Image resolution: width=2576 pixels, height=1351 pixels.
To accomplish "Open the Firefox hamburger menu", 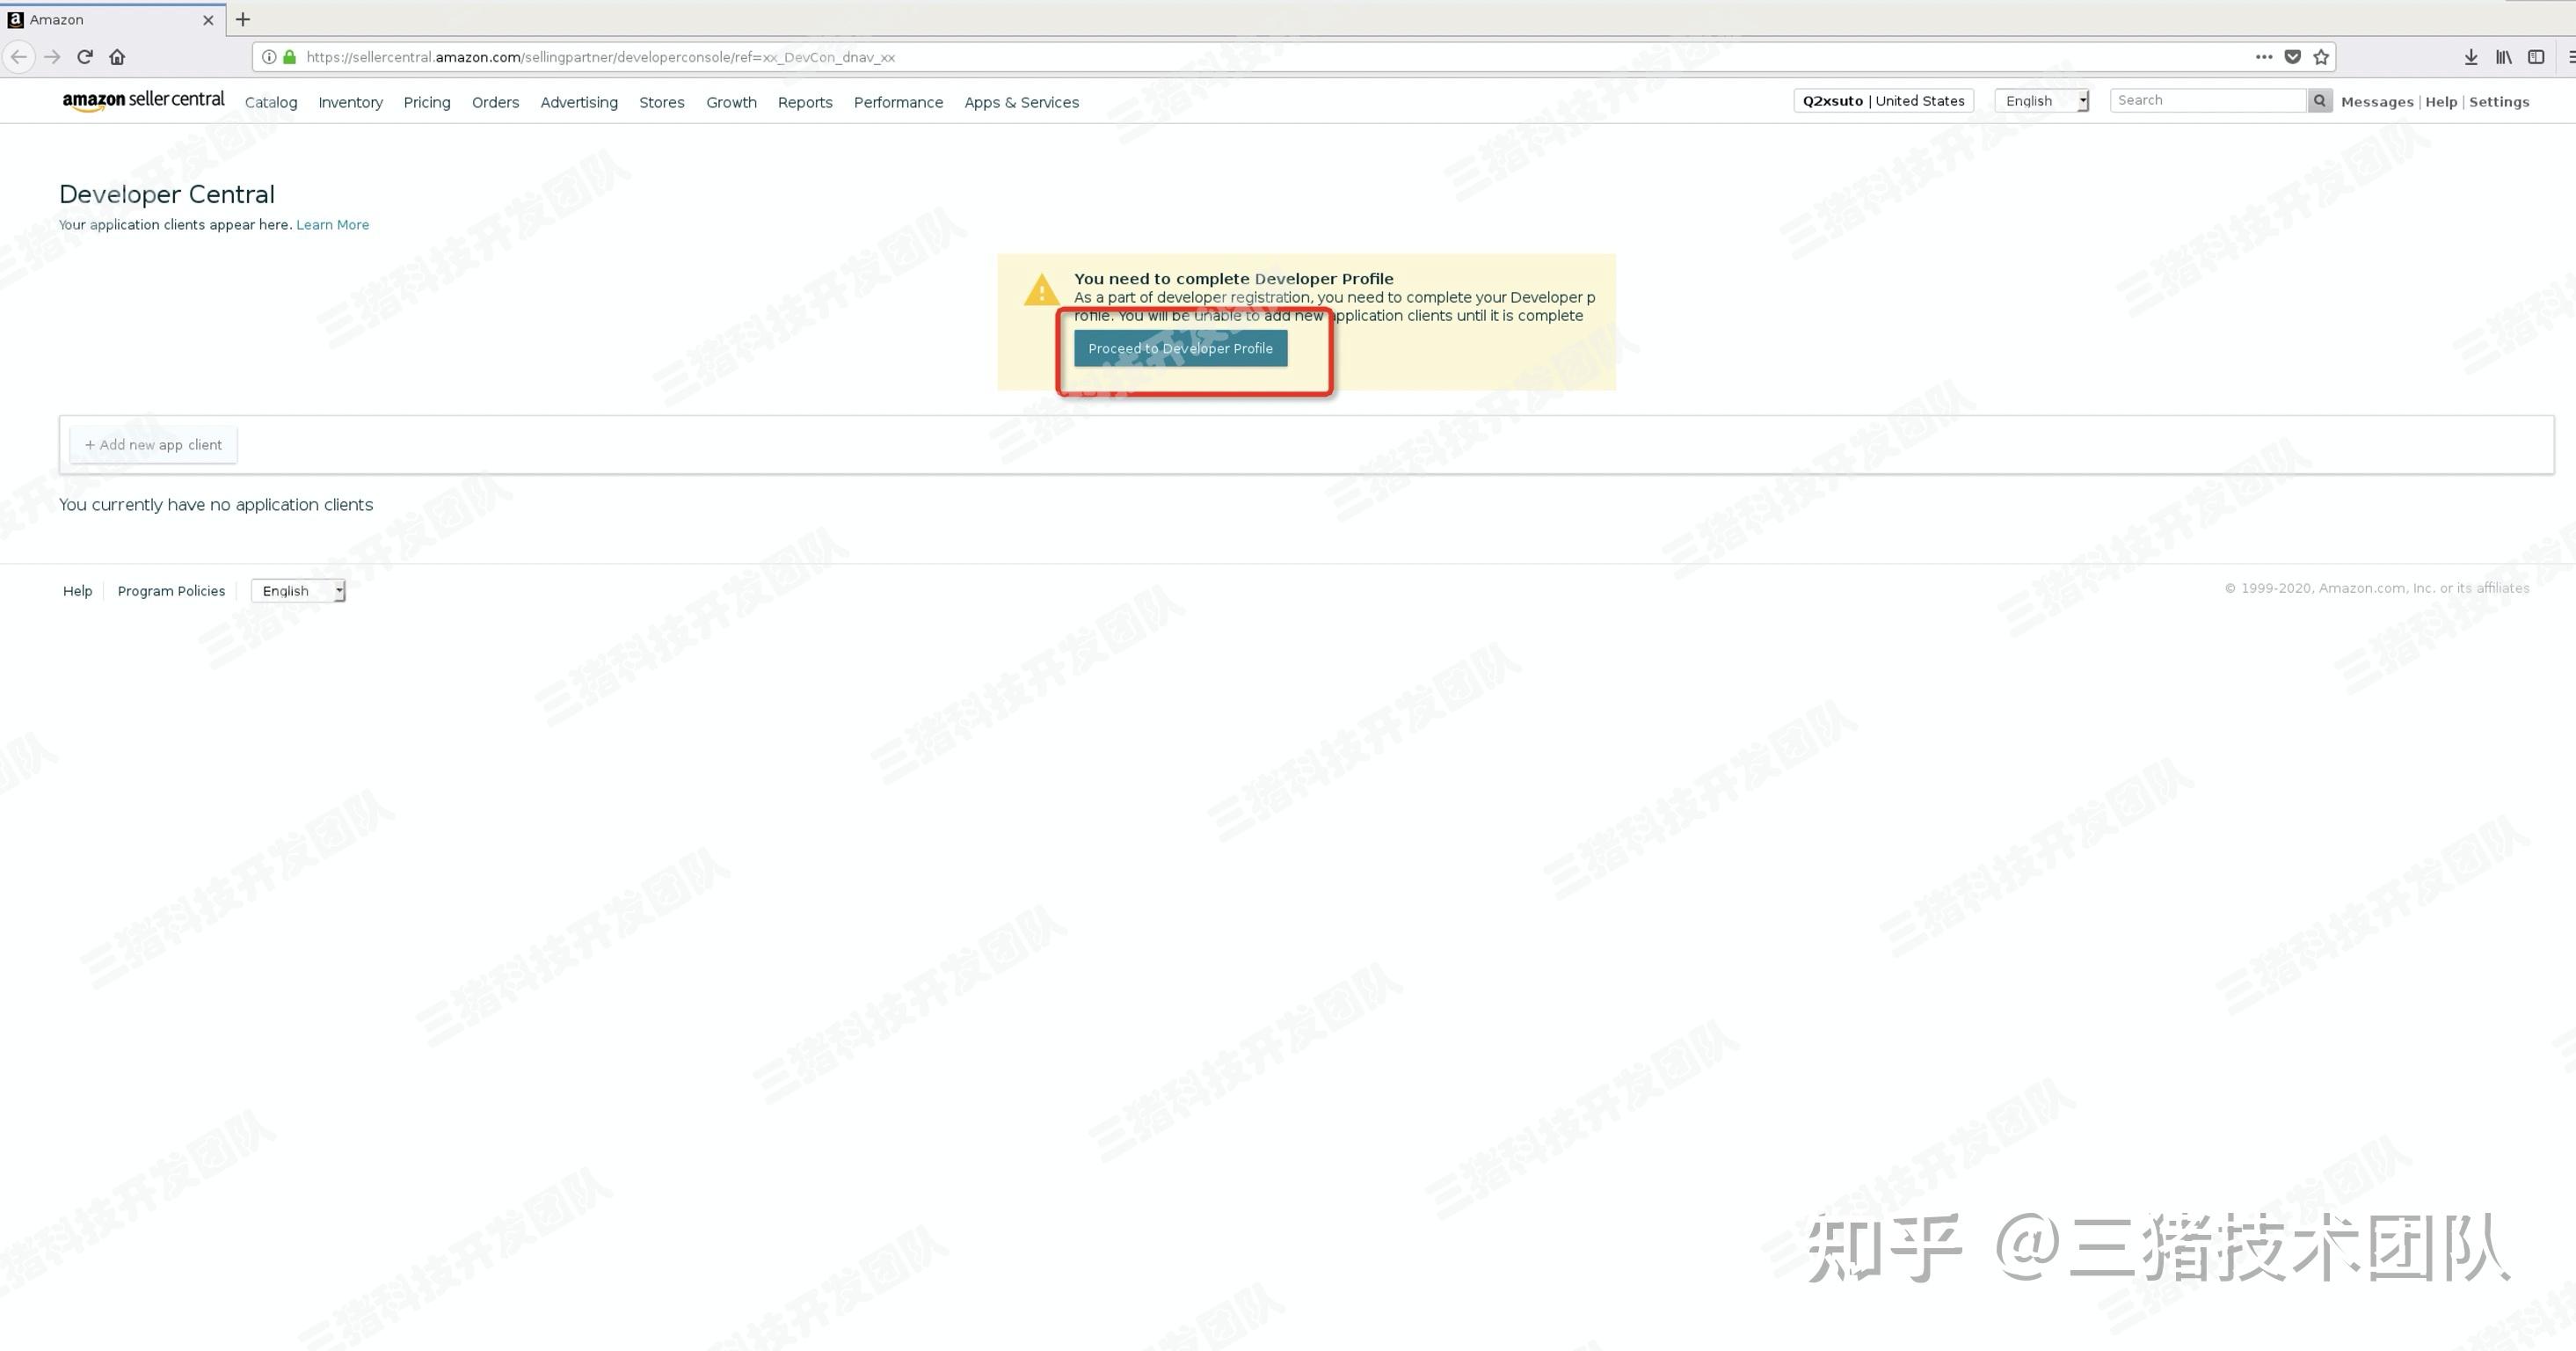I will click(x=2569, y=57).
